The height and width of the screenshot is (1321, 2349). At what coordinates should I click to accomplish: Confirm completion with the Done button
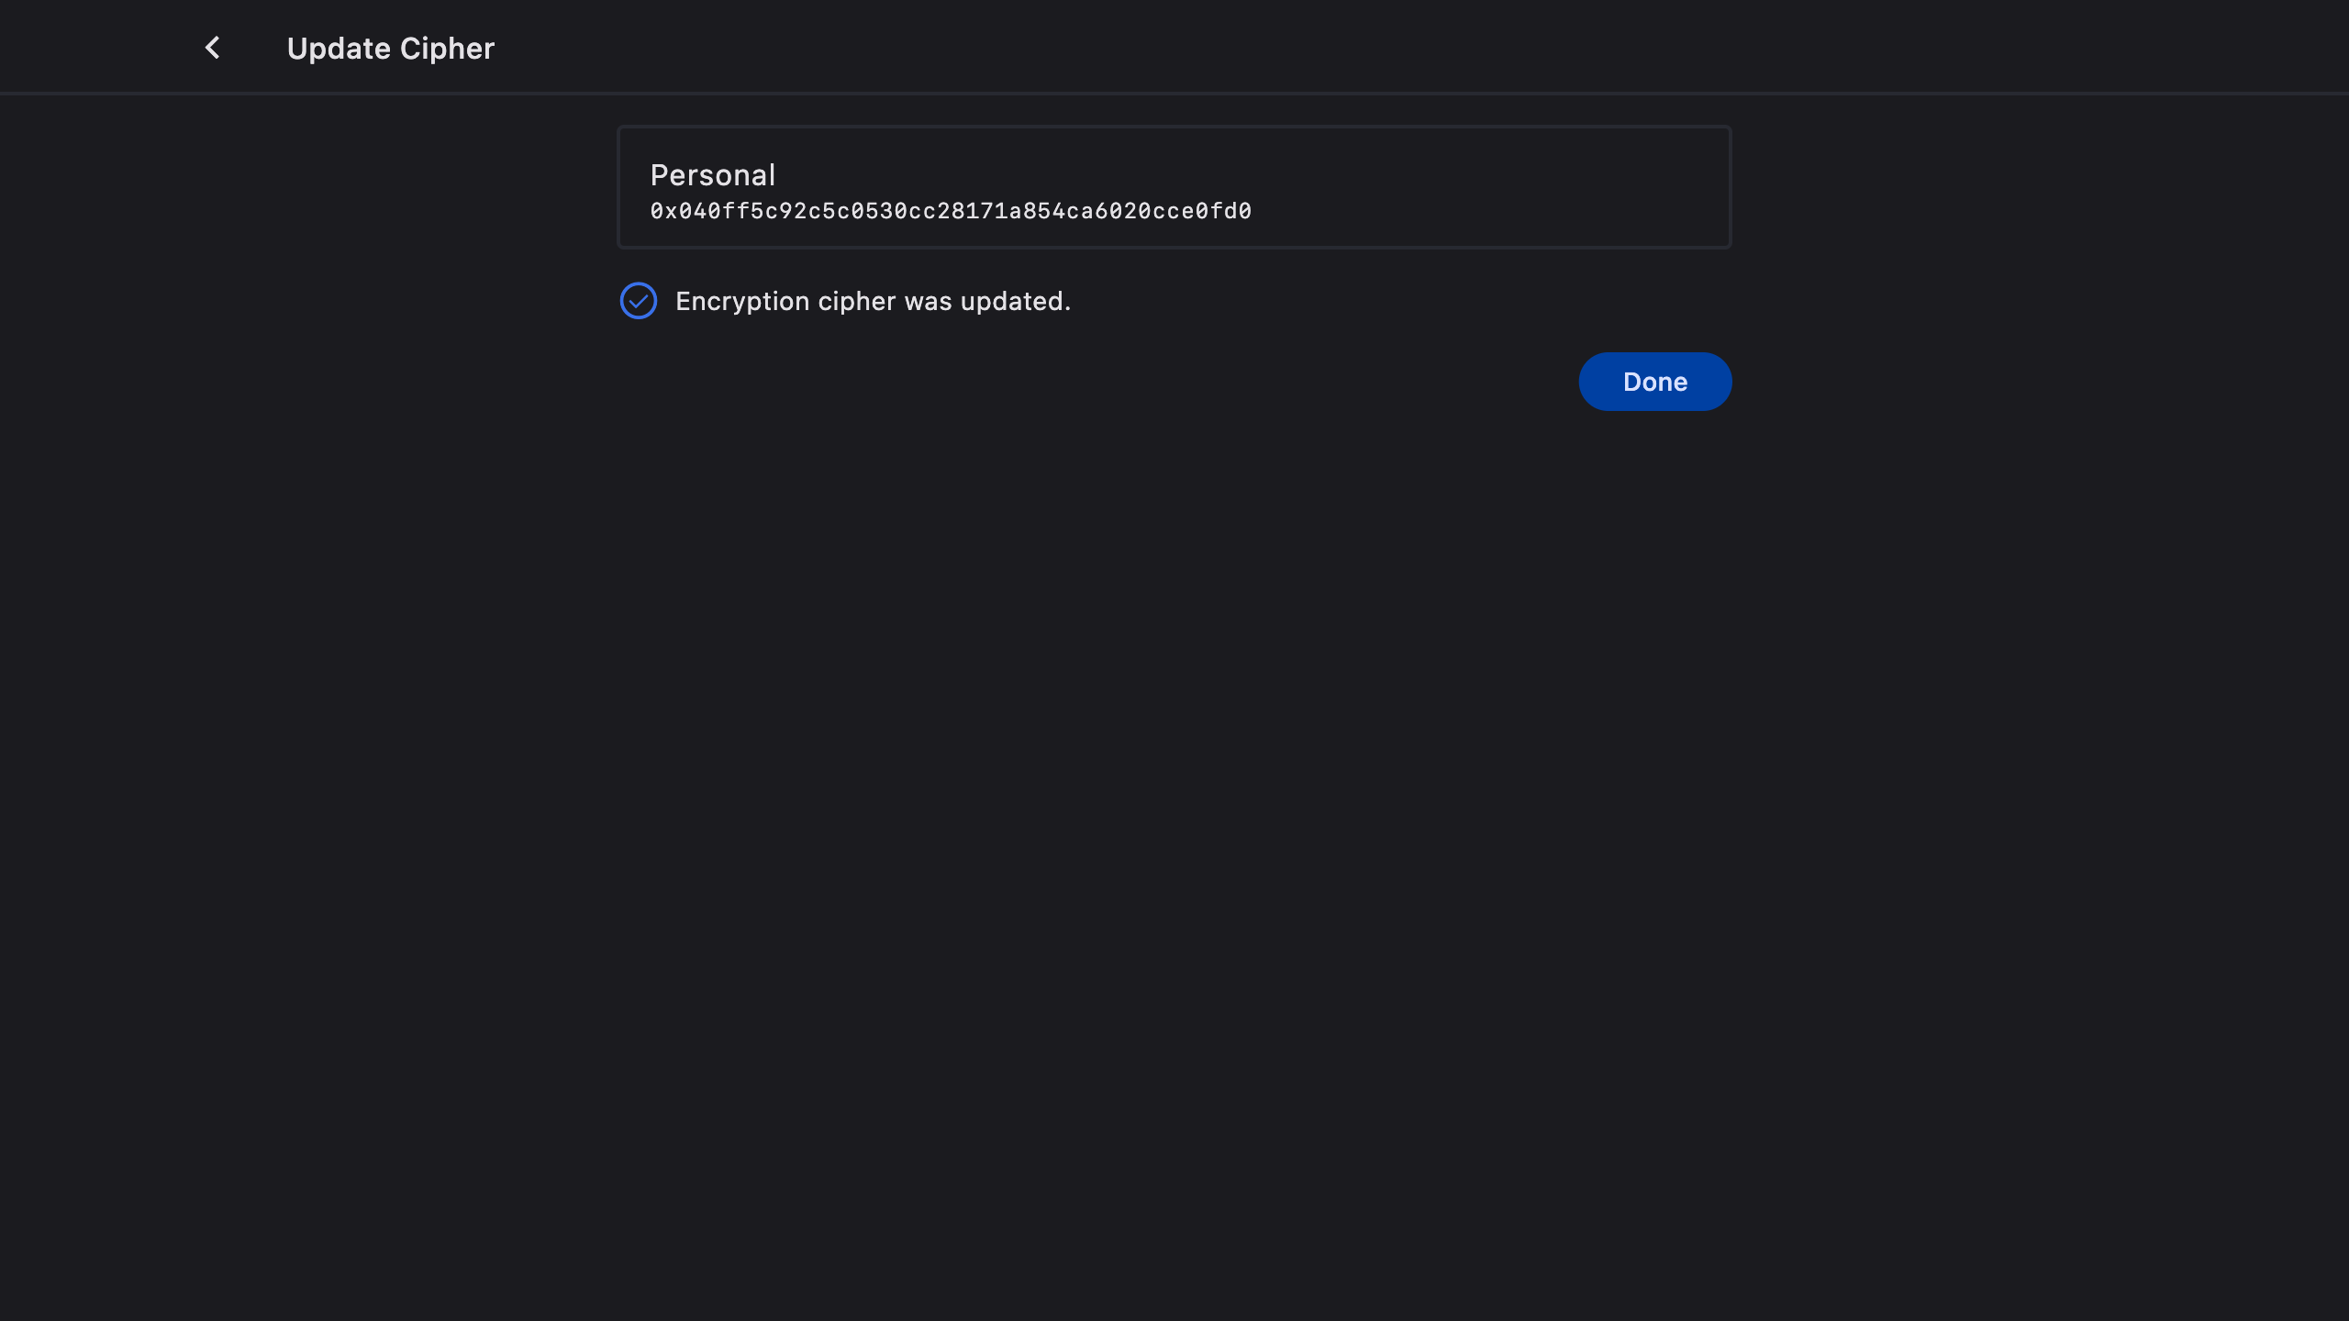tap(1654, 382)
